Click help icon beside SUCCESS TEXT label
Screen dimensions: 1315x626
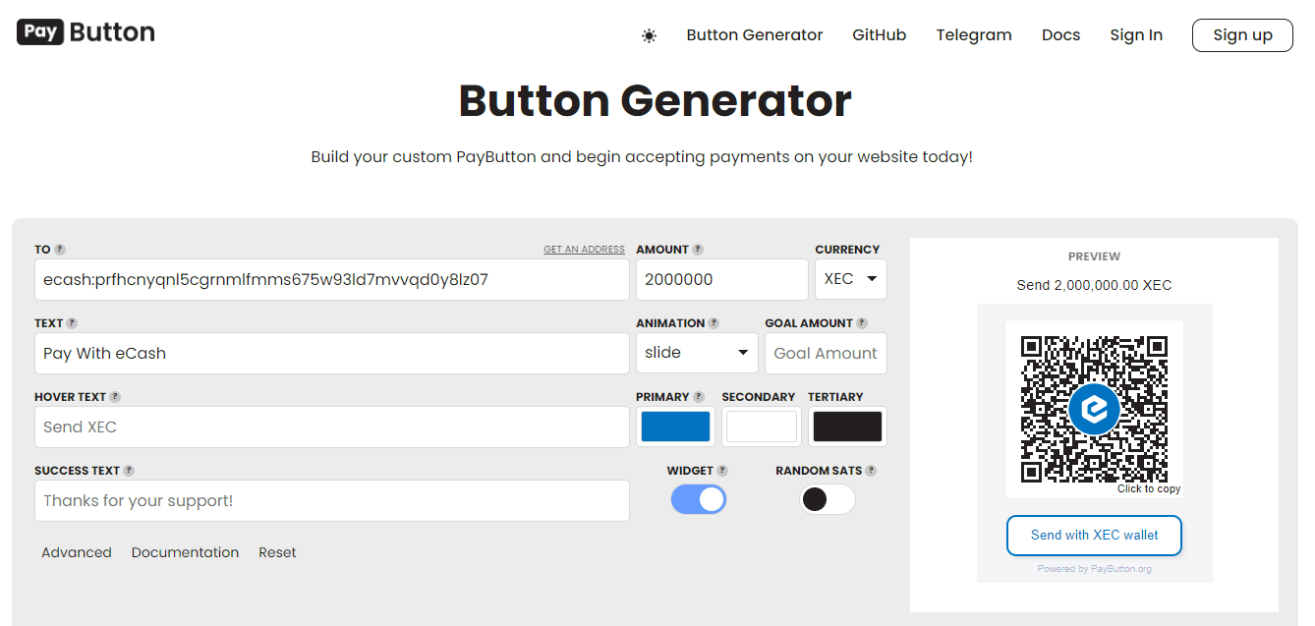pos(129,471)
